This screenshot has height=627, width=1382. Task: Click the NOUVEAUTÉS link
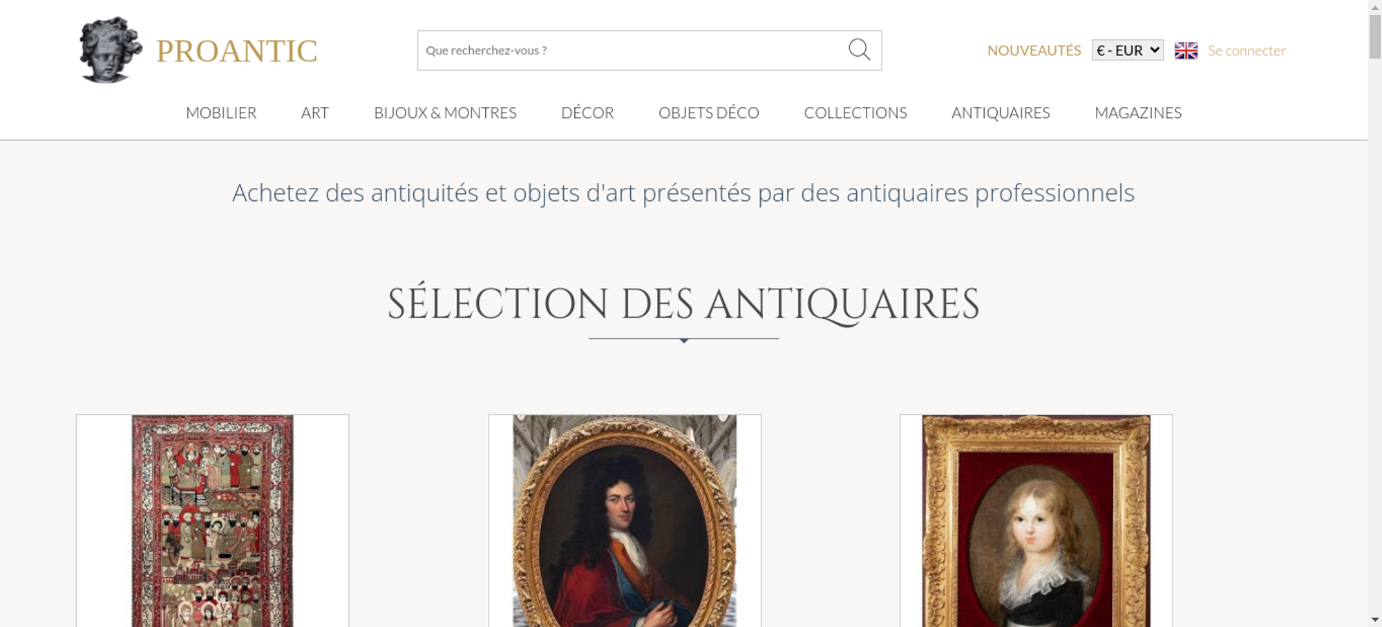(x=1034, y=50)
